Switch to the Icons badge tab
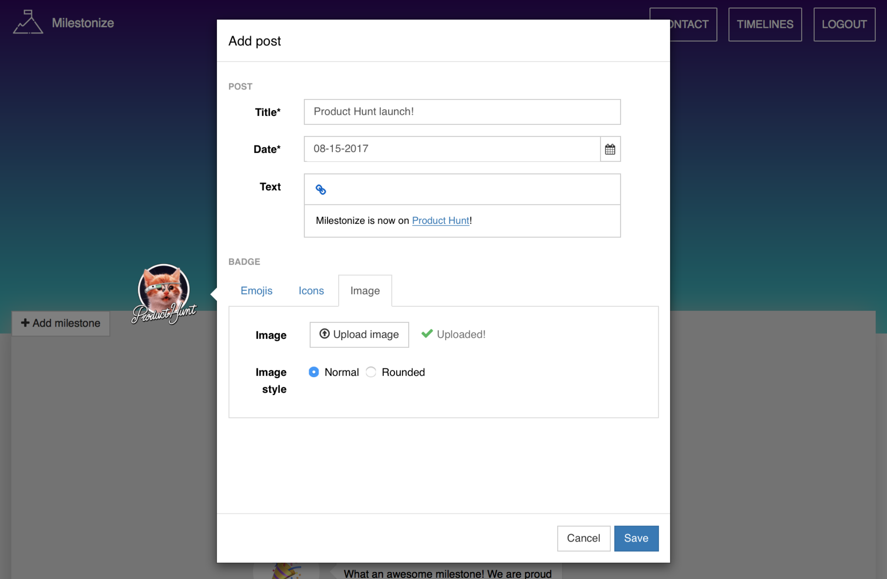887x579 pixels. 311,291
